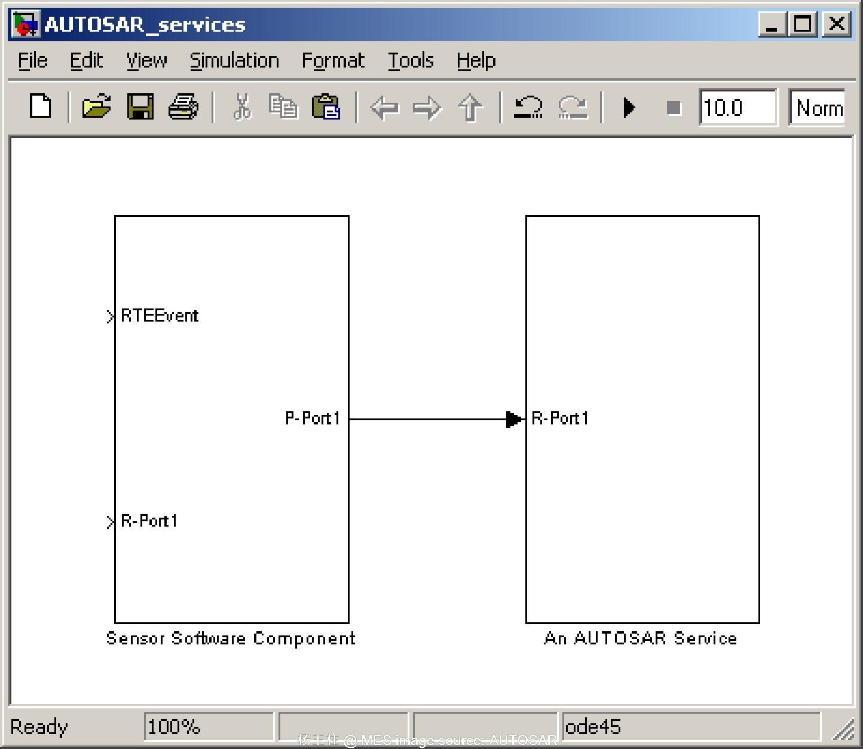Stop the running simulation
Image resolution: width=863 pixels, height=749 pixels.
[x=674, y=108]
